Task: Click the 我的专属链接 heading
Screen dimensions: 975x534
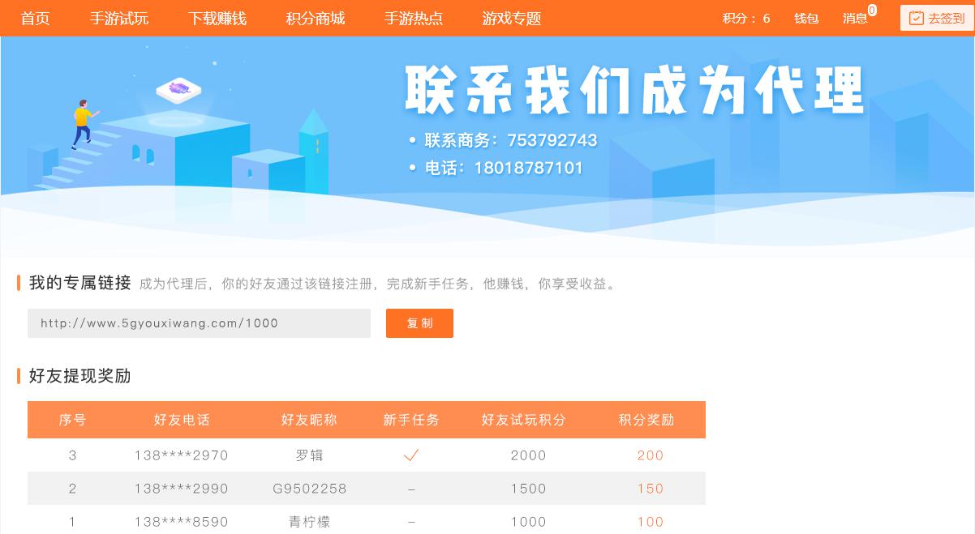Action: coord(80,283)
